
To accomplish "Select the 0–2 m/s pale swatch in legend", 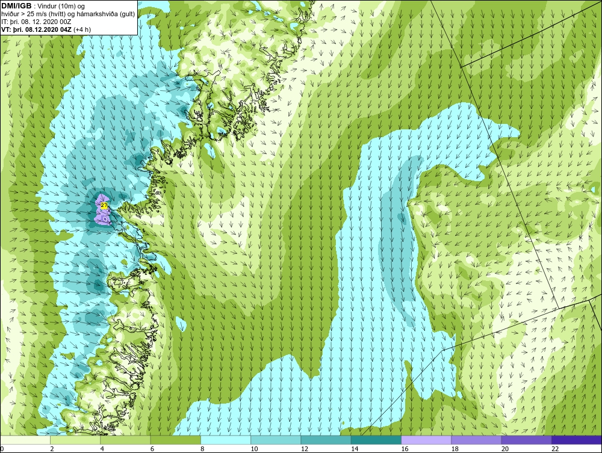I will pos(25,440).
